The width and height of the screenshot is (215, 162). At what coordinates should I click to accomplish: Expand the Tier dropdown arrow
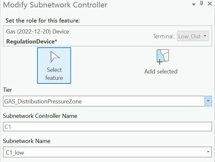pos(208,101)
